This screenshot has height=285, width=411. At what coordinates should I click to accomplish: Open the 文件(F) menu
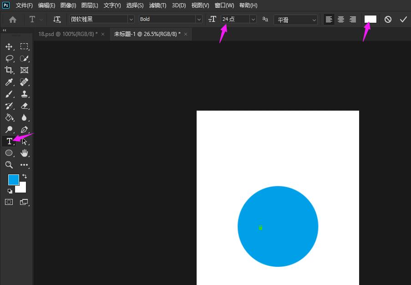pos(24,5)
